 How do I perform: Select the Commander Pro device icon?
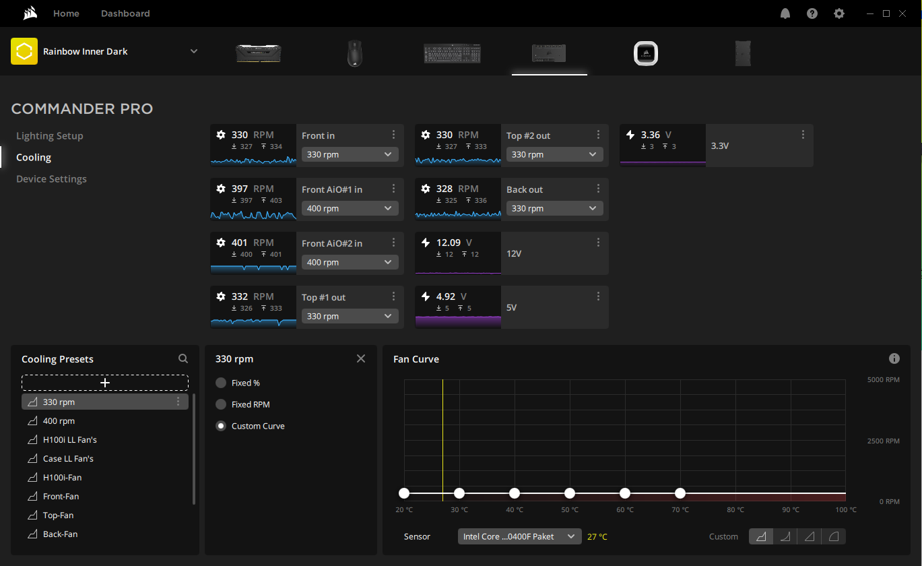[x=549, y=53]
